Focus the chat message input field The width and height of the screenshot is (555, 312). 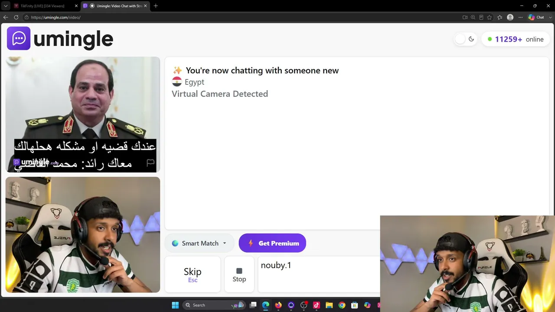click(319, 274)
